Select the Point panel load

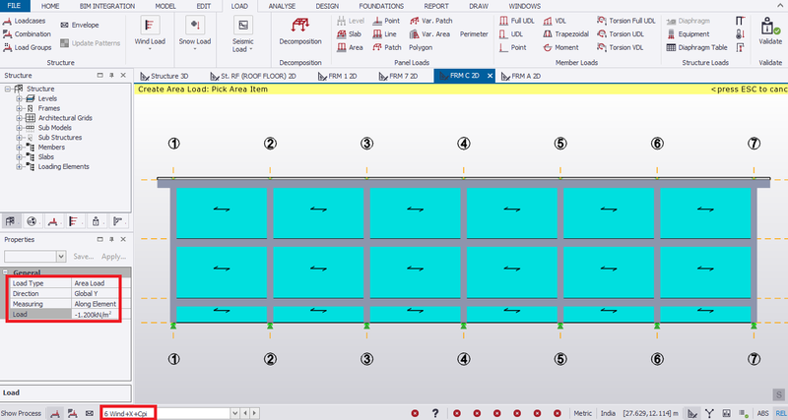pyautogui.click(x=386, y=21)
